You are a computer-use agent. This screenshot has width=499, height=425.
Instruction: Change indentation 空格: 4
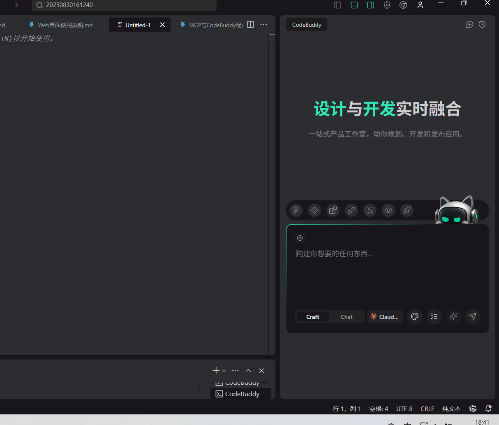pos(379,409)
